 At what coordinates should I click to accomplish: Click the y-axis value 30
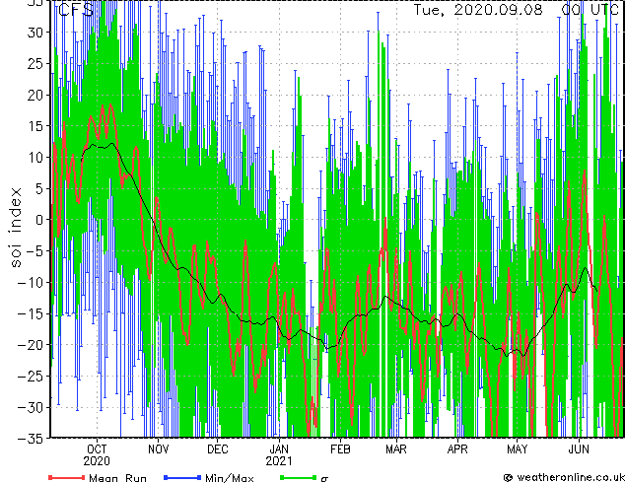click(35, 33)
